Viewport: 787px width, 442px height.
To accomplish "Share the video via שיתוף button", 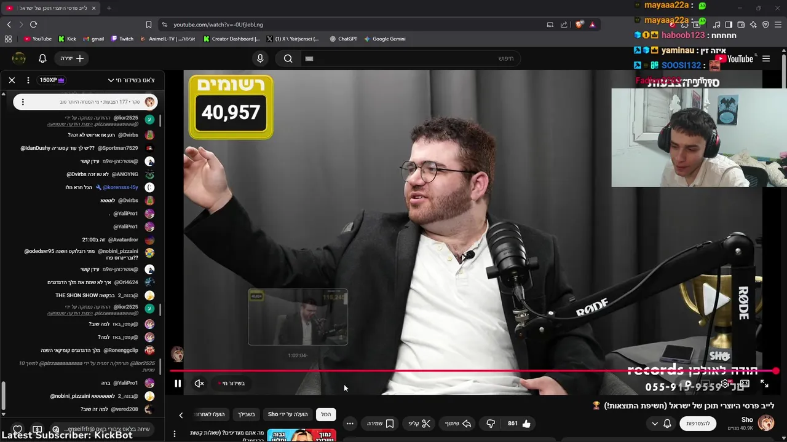I will point(457,424).
